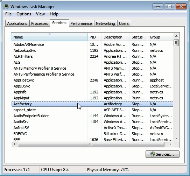This screenshot has width=190, height=176.
Task: Click the horizontal scrollbar right arrow
Action: (x=170, y=144)
